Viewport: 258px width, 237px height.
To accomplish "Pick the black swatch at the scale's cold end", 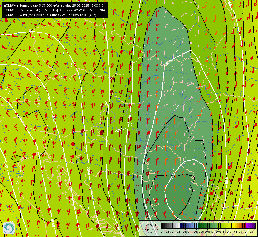I will [162, 225].
